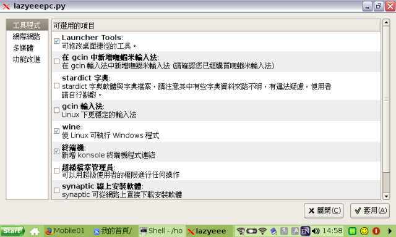This screenshot has width=396, height=237.
Task: Toggle the Launcher Tools checkbox
Action: pyautogui.click(x=56, y=41)
